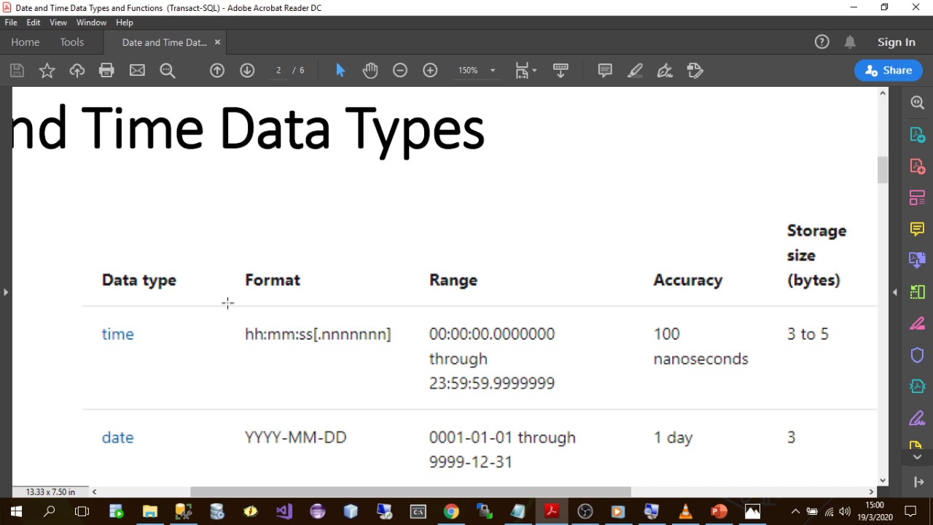Follow the time data type link
Image resolution: width=933 pixels, height=525 pixels.
pos(118,334)
